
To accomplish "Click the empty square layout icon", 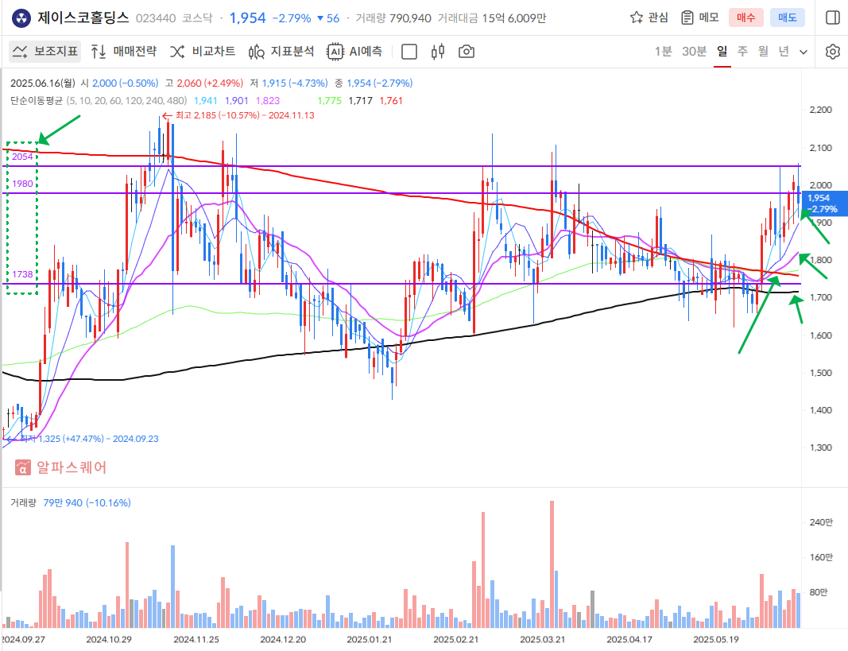I will click(x=409, y=52).
